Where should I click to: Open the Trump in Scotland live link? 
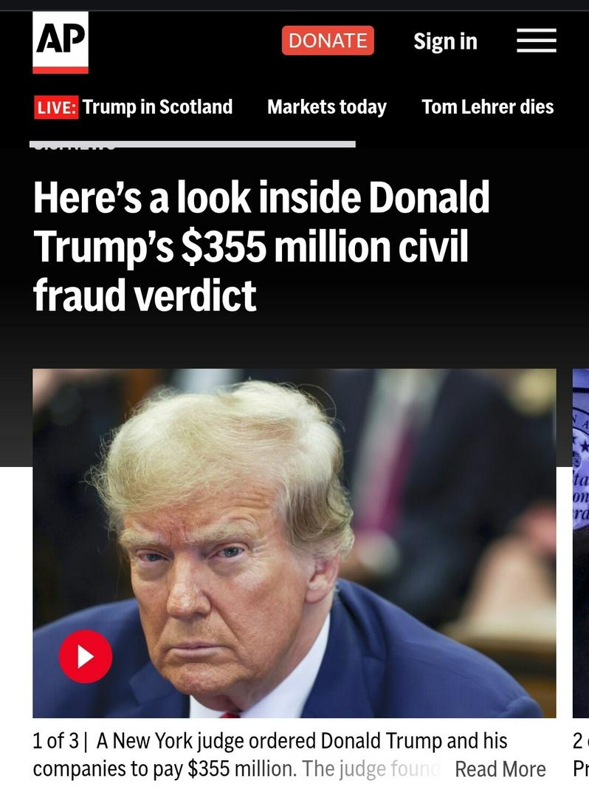[x=157, y=107]
